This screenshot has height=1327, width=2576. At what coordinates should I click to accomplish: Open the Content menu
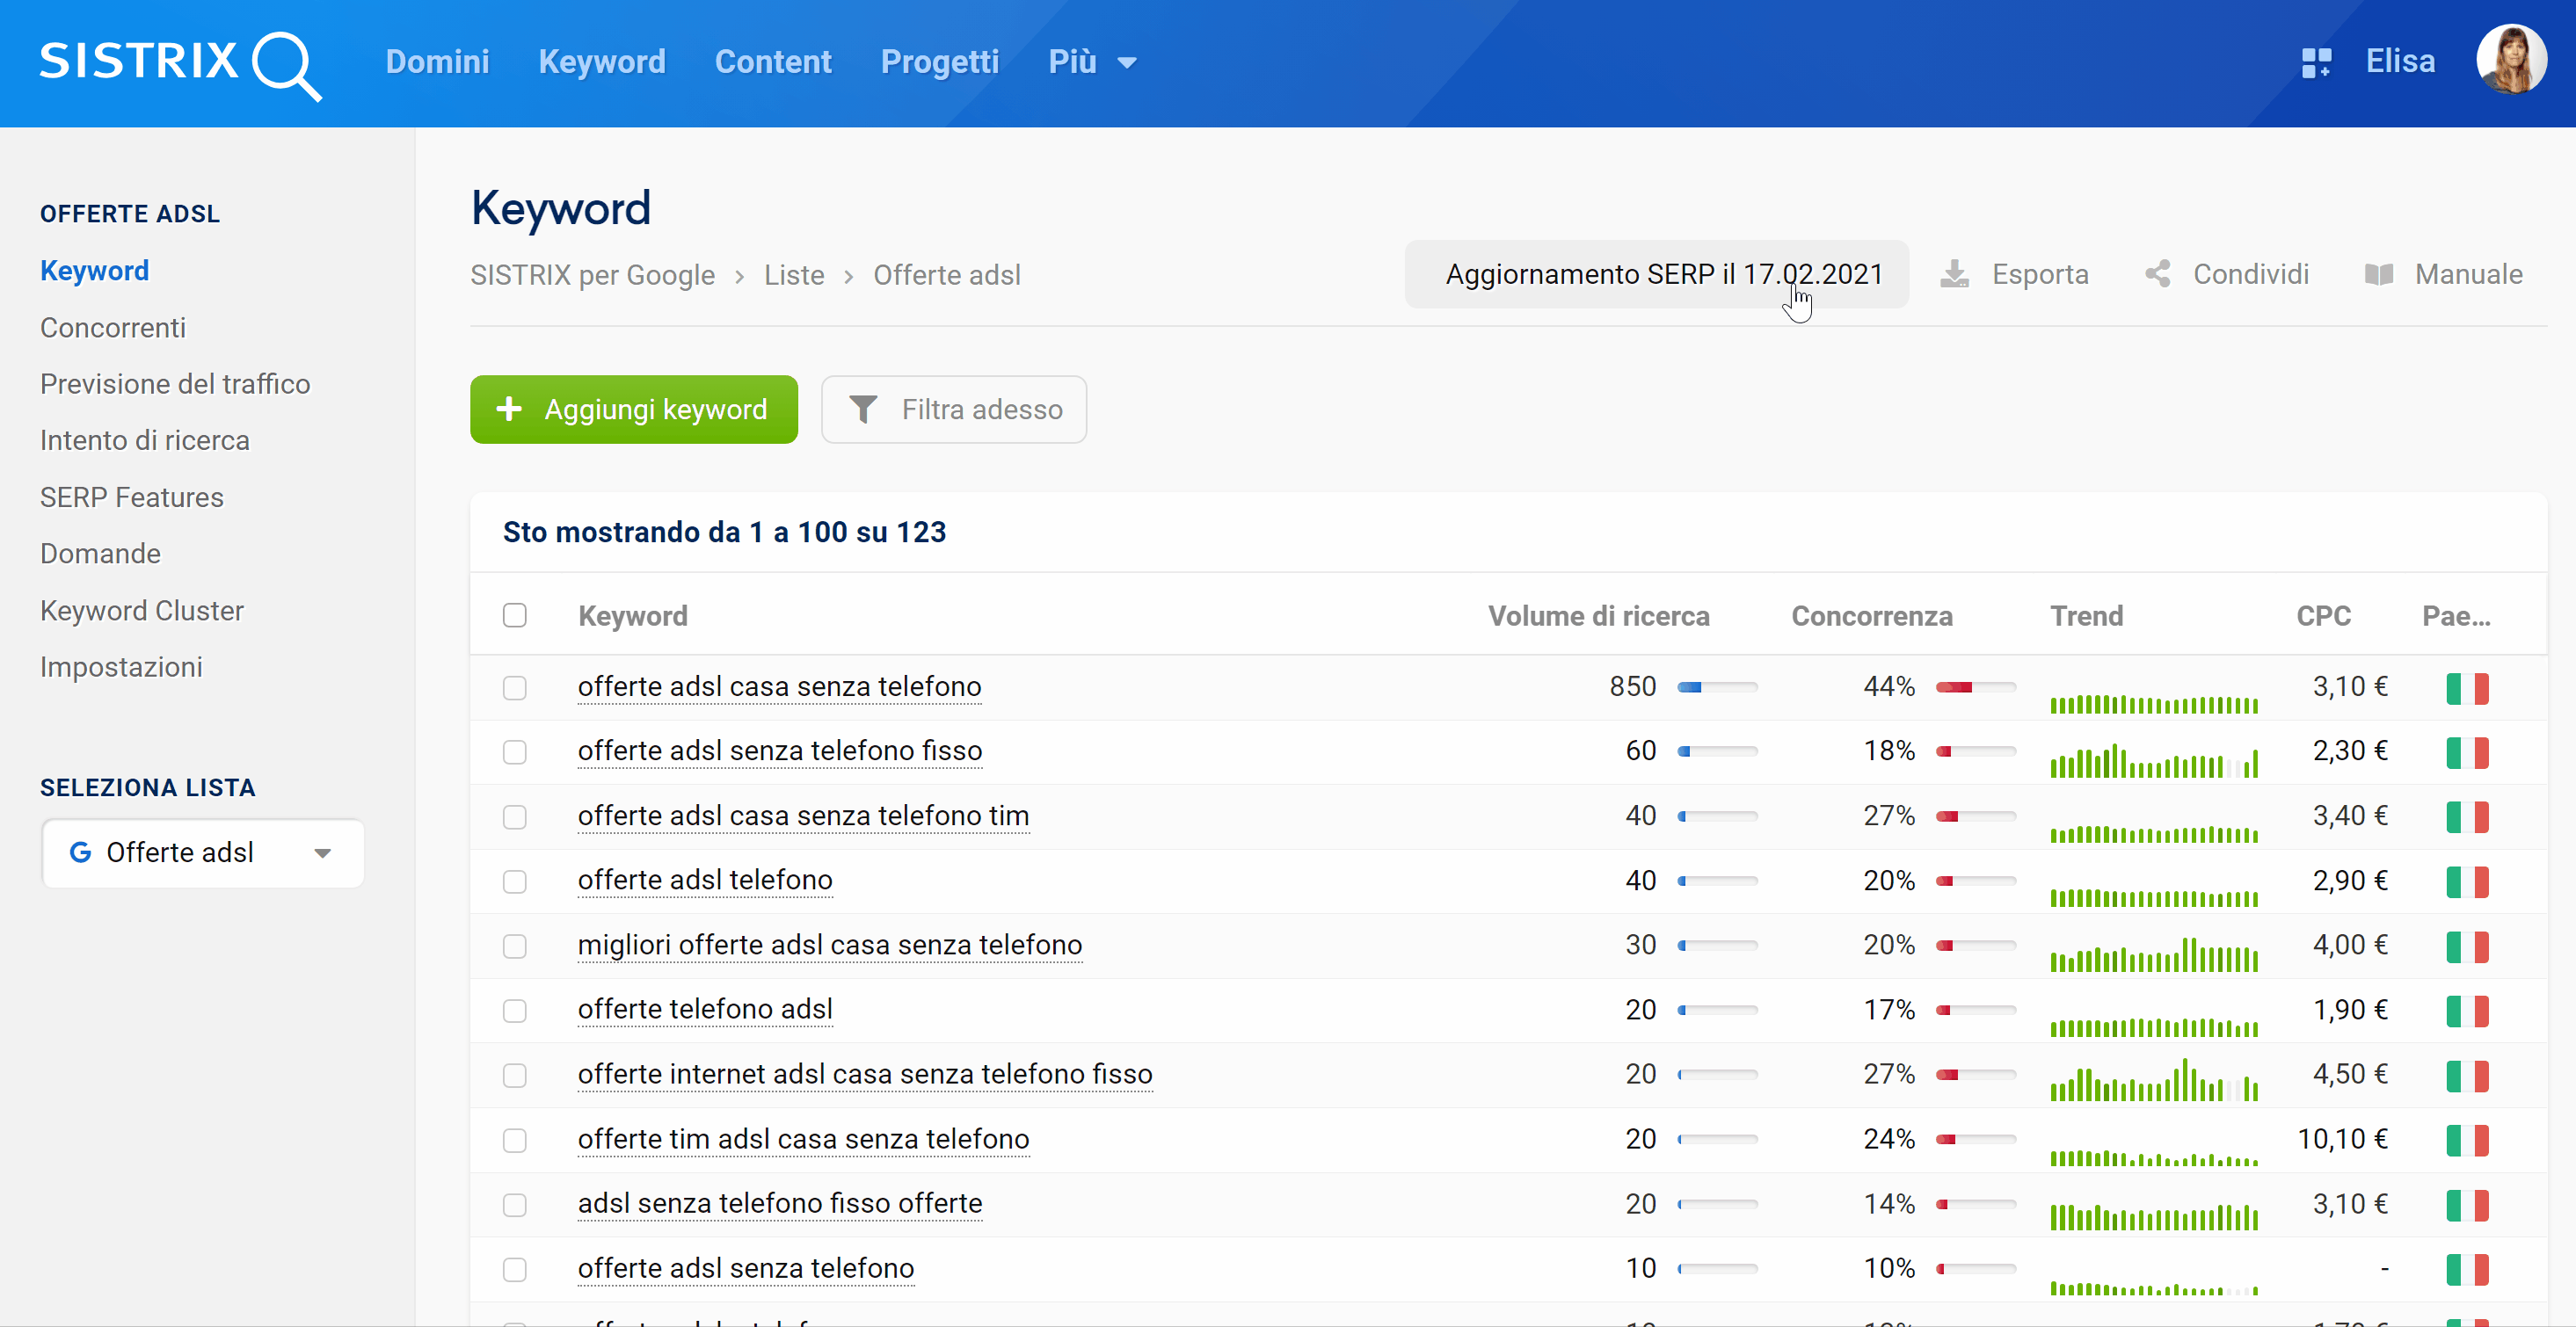[773, 62]
